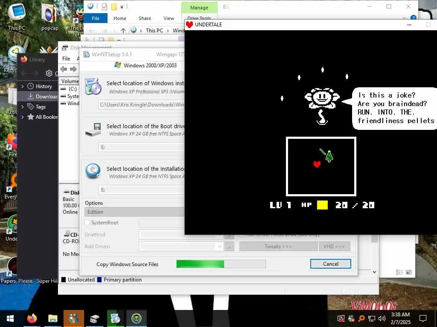Click Disk Management's scrollbar down arrow

pyautogui.click(x=375, y=272)
